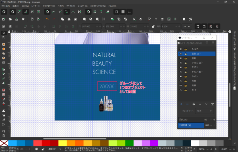The width and height of the screenshot is (238, 152).
Task: Click the Paste clipboard icon
Action: pos(75,19)
